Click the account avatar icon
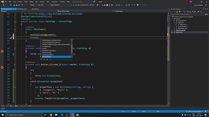The image size is (209, 117). (x=191, y=2)
